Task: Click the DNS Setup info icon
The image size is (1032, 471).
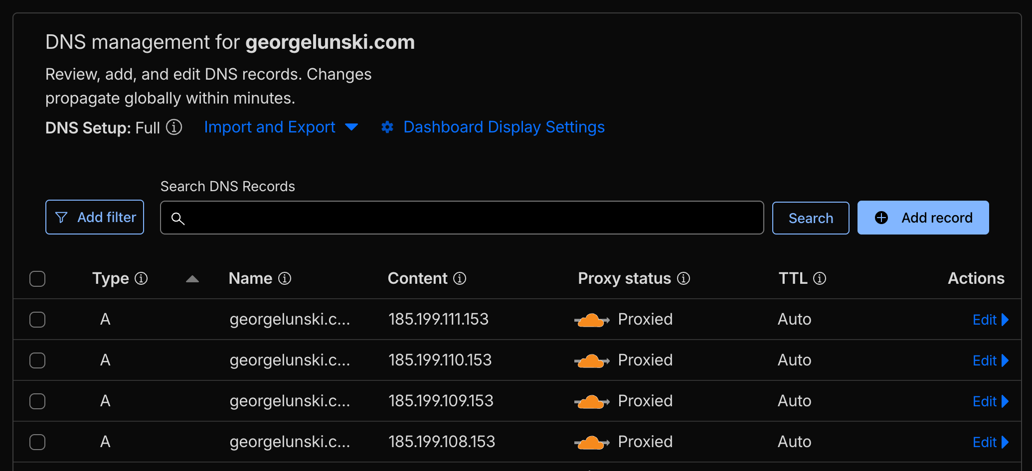Action: pos(174,127)
